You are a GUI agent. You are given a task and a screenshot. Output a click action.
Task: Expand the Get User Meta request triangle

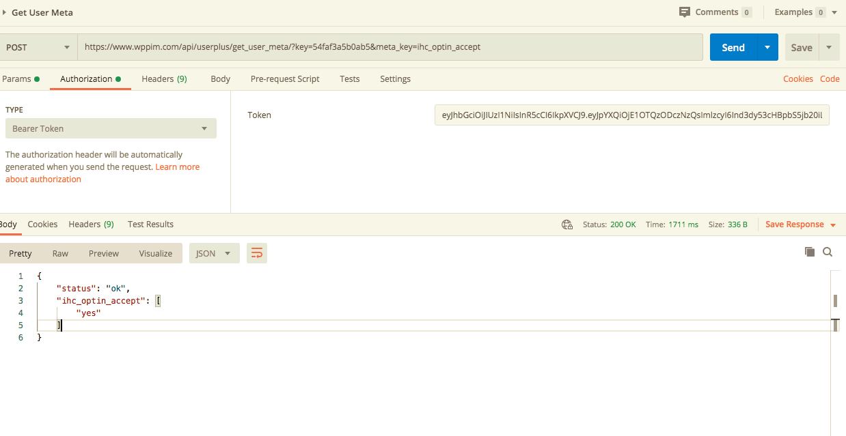click(x=5, y=12)
